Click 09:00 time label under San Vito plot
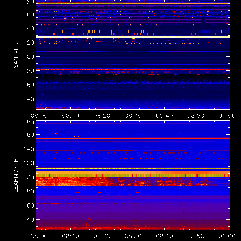The height and width of the screenshot is (241, 241). [x=227, y=116]
